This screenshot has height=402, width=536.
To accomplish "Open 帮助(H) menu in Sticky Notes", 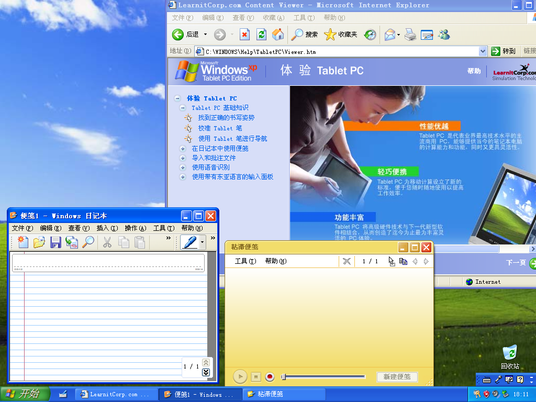I will click(276, 261).
